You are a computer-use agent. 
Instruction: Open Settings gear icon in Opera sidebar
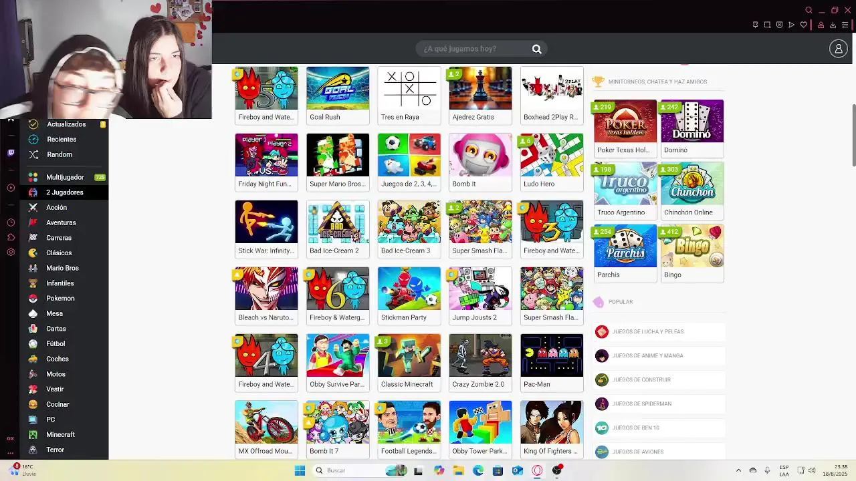point(11,252)
